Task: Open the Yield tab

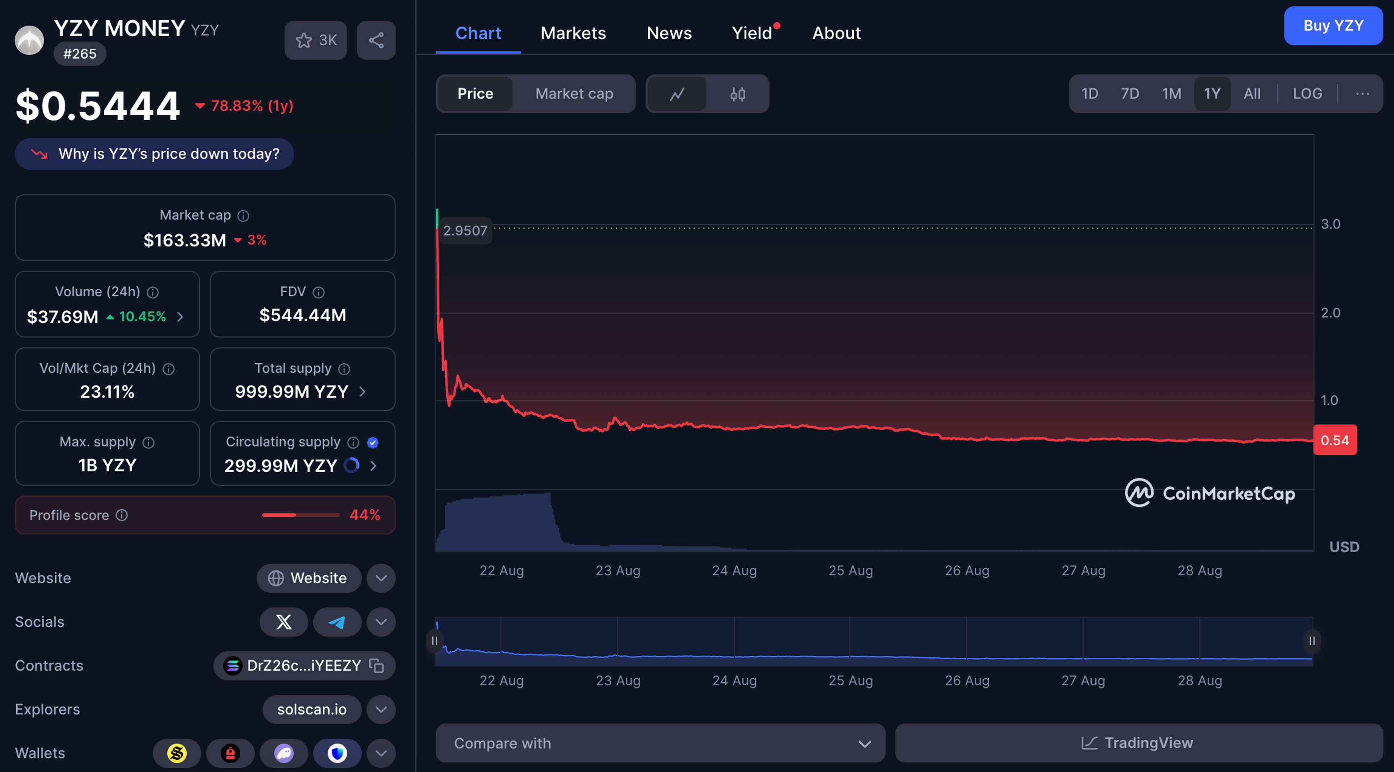Action: pos(752,33)
